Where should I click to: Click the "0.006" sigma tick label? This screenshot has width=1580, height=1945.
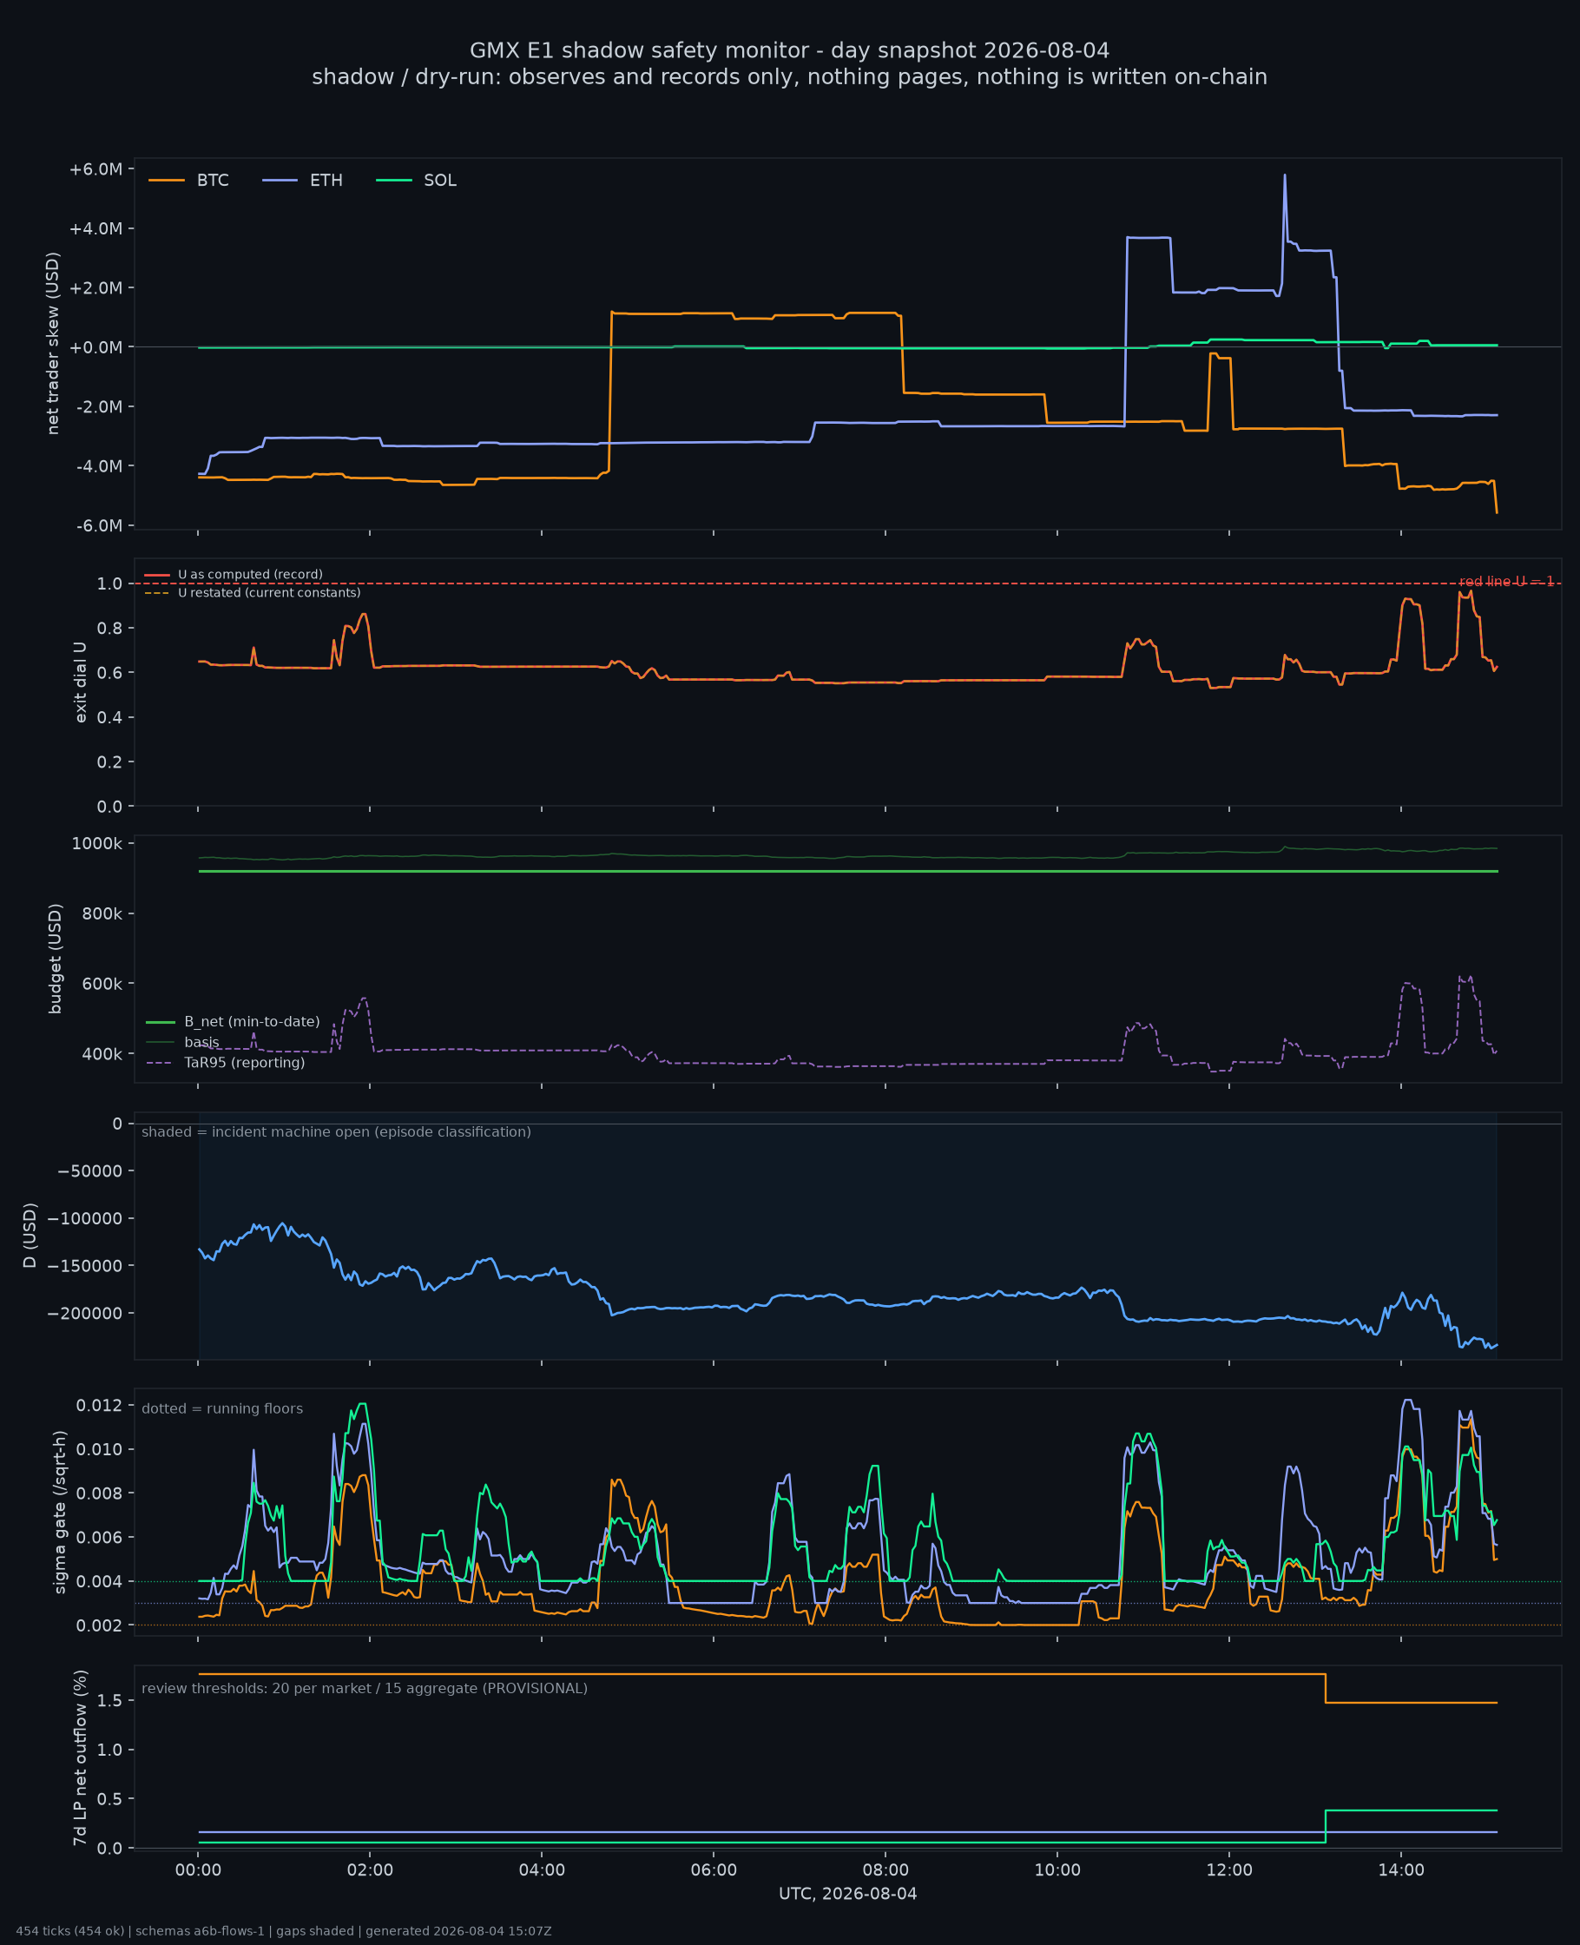[x=99, y=1538]
